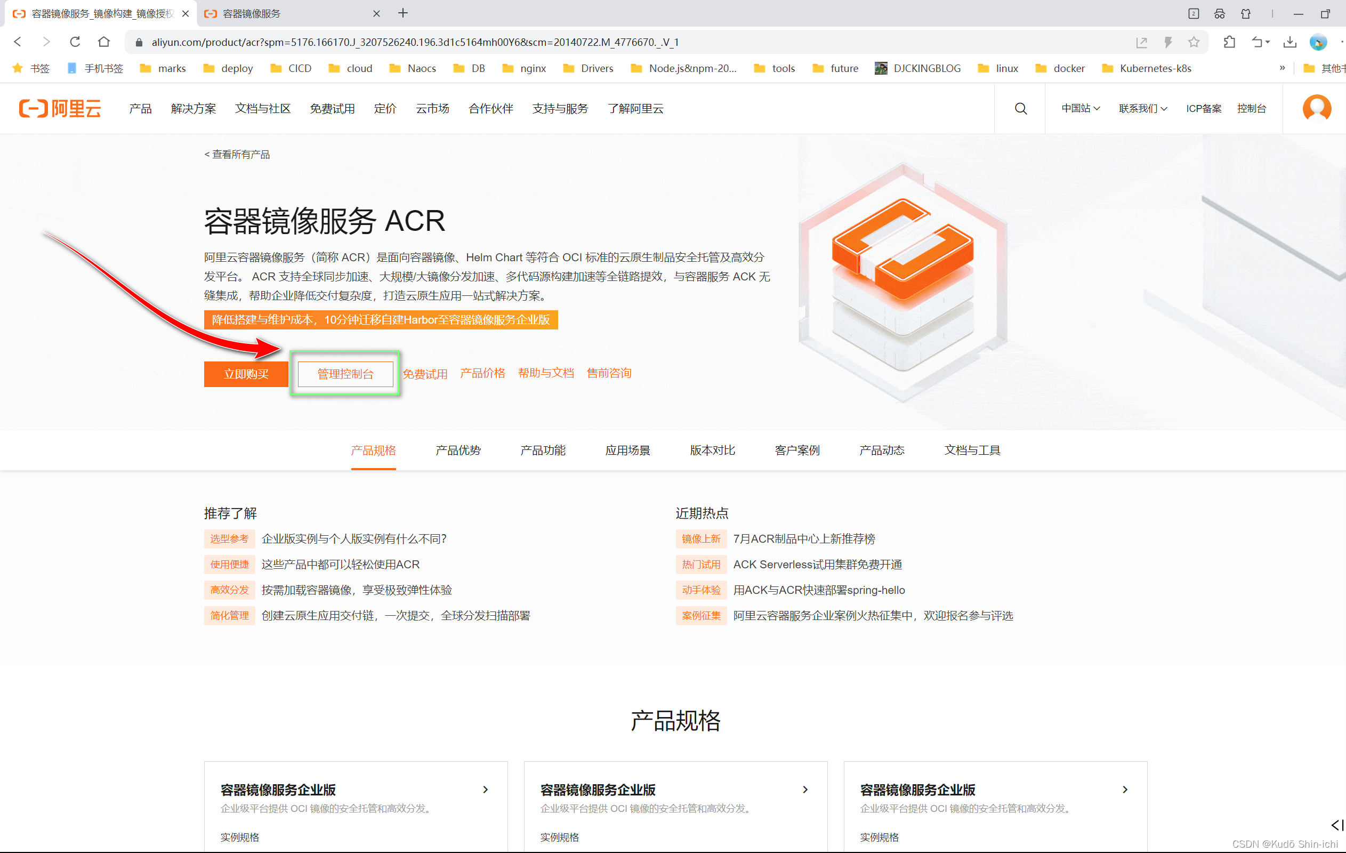Click the orange Harbor migration banner
The width and height of the screenshot is (1346, 853).
point(381,320)
